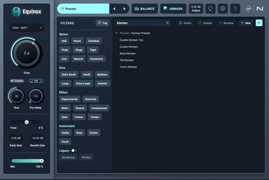
Task: Enable the Legacy switch
Action: pos(74,150)
